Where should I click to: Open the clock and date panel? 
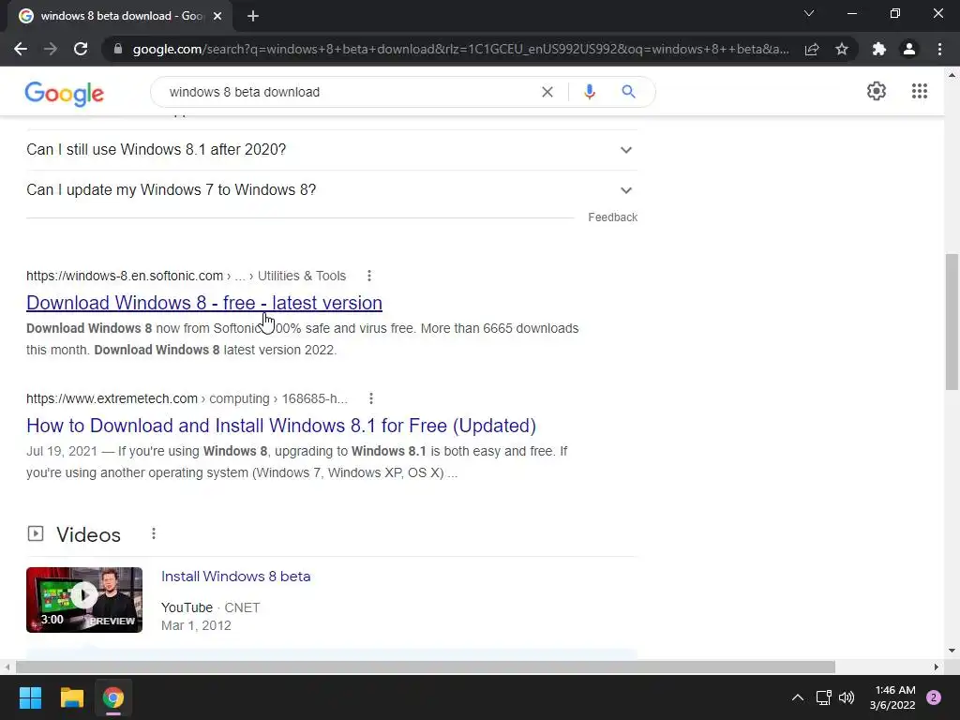pyautogui.click(x=892, y=697)
